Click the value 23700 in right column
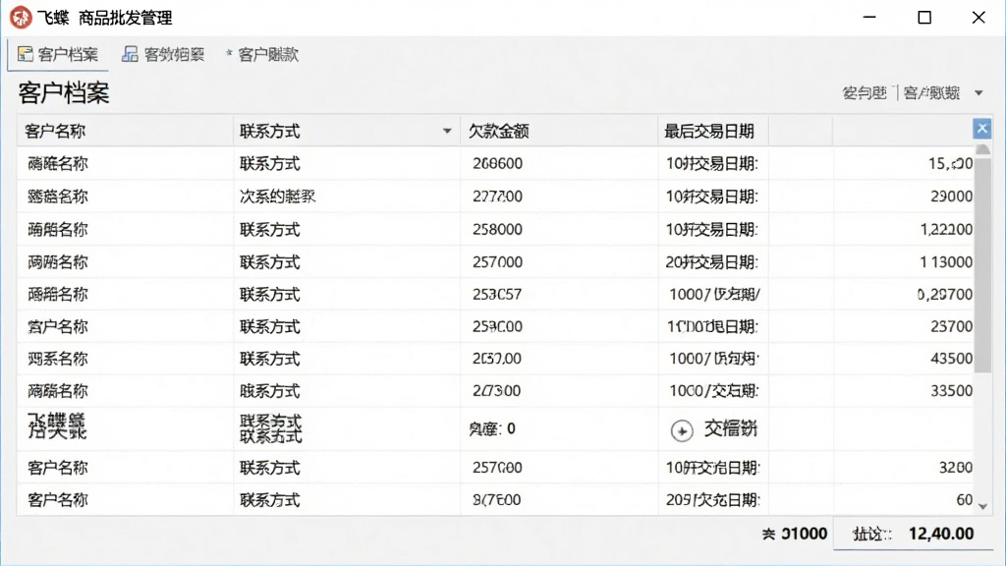Image resolution: width=1006 pixels, height=566 pixels. click(x=951, y=326)
